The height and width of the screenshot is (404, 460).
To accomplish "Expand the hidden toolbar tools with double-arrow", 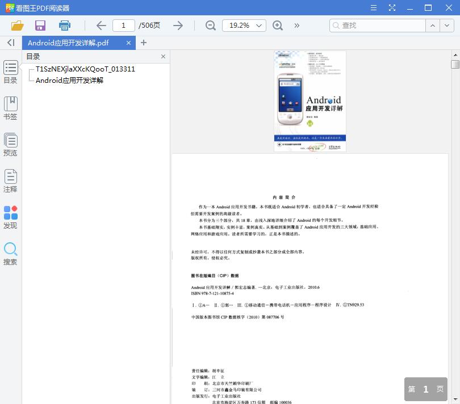I will (295, 26).
